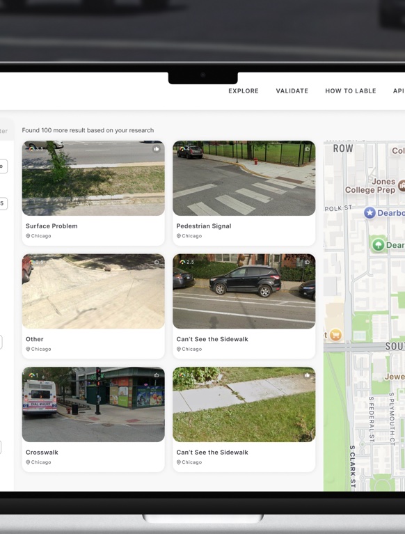
Task: Click Can't See the Sidewalk title under SUV image
Action: 212,339
